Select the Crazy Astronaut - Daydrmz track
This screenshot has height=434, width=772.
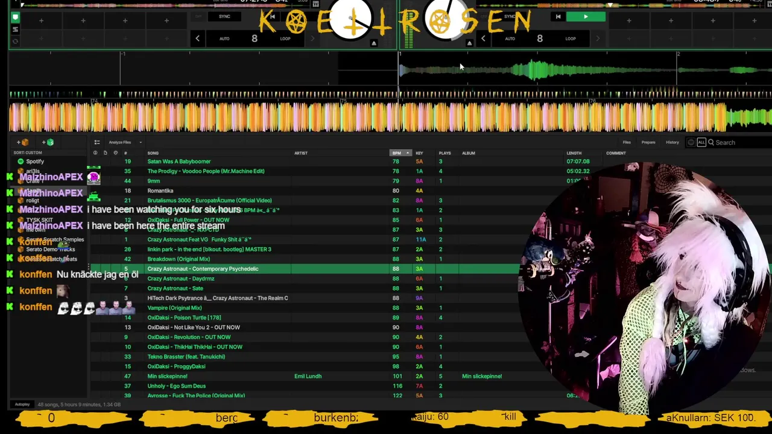click(x=181, y=278)
